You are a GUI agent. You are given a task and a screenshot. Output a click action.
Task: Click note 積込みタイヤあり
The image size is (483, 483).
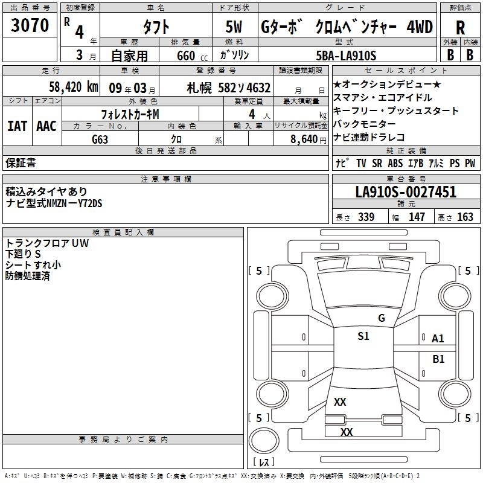[x=46, y=191]
